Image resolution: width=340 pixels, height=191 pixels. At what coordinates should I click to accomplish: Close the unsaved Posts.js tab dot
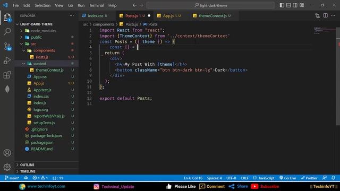click(x=149, y=15)
